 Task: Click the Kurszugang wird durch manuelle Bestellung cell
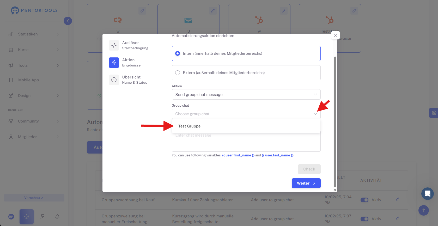203,219
